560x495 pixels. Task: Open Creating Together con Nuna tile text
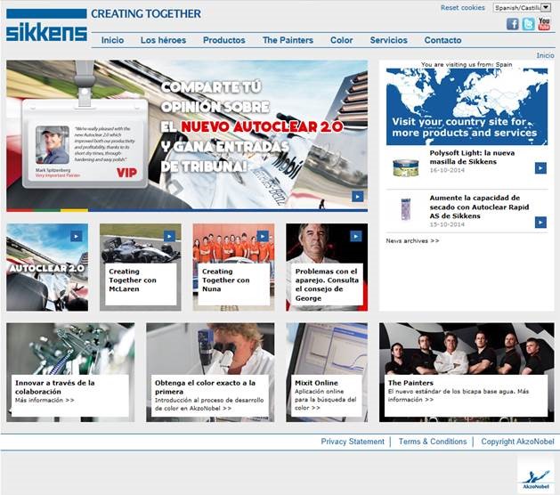226,280
